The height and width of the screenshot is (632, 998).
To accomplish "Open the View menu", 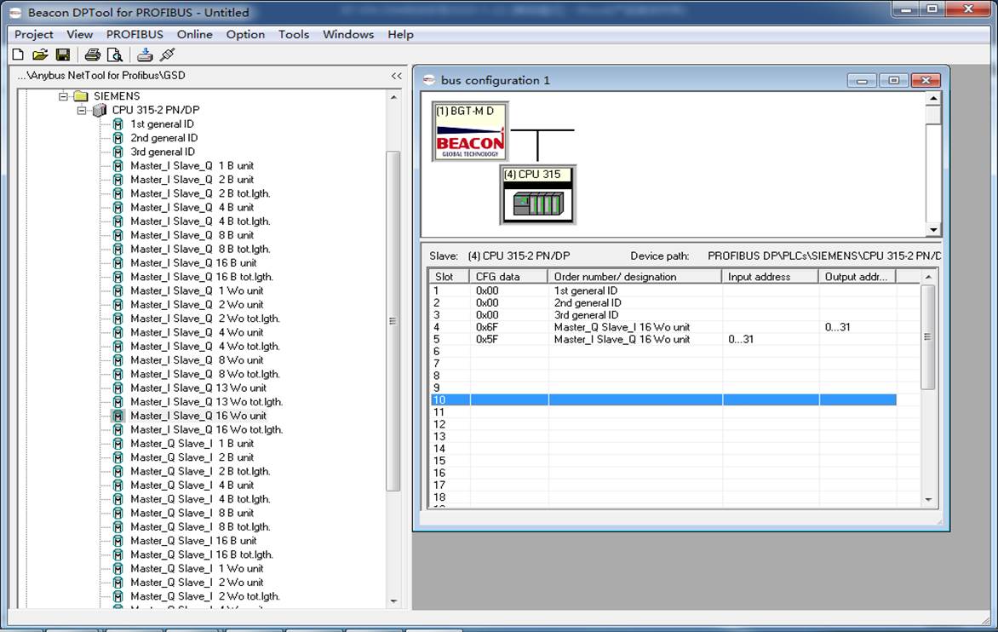I will 79,34.
